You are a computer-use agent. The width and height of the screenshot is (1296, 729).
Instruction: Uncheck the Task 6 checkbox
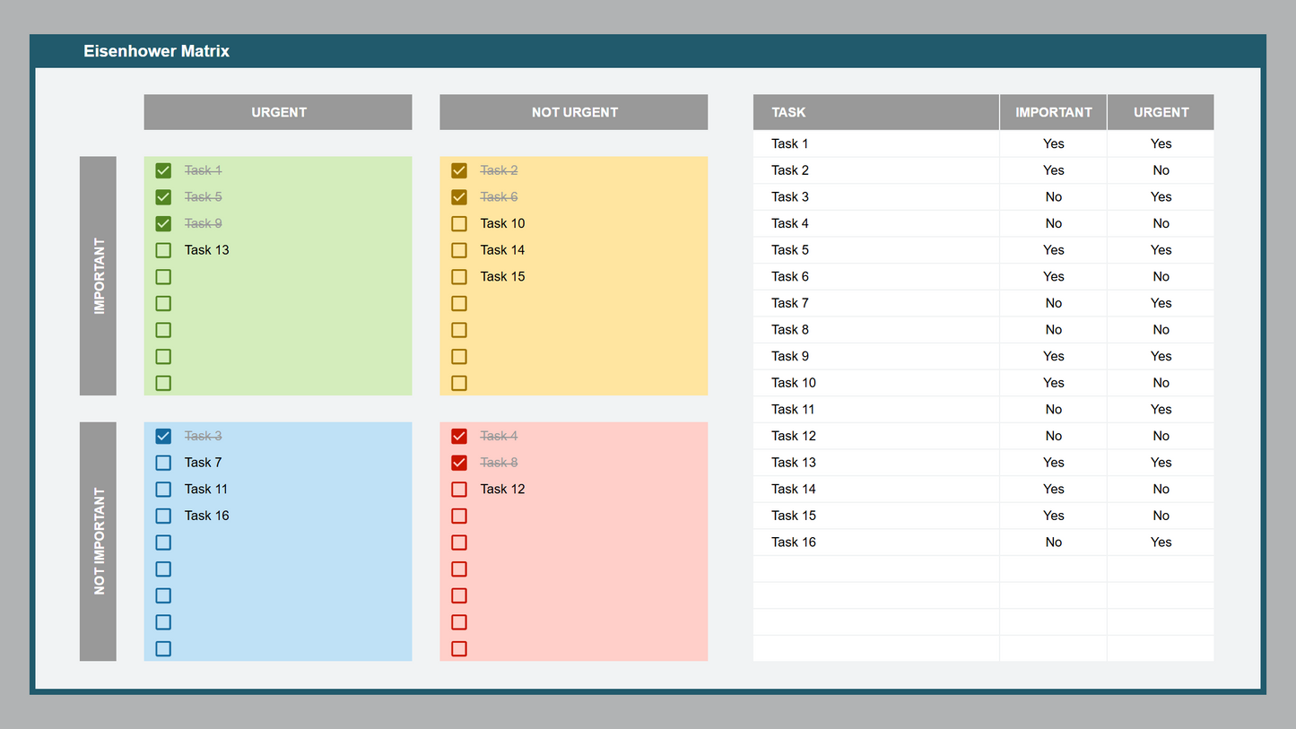(x=459, y=196)
